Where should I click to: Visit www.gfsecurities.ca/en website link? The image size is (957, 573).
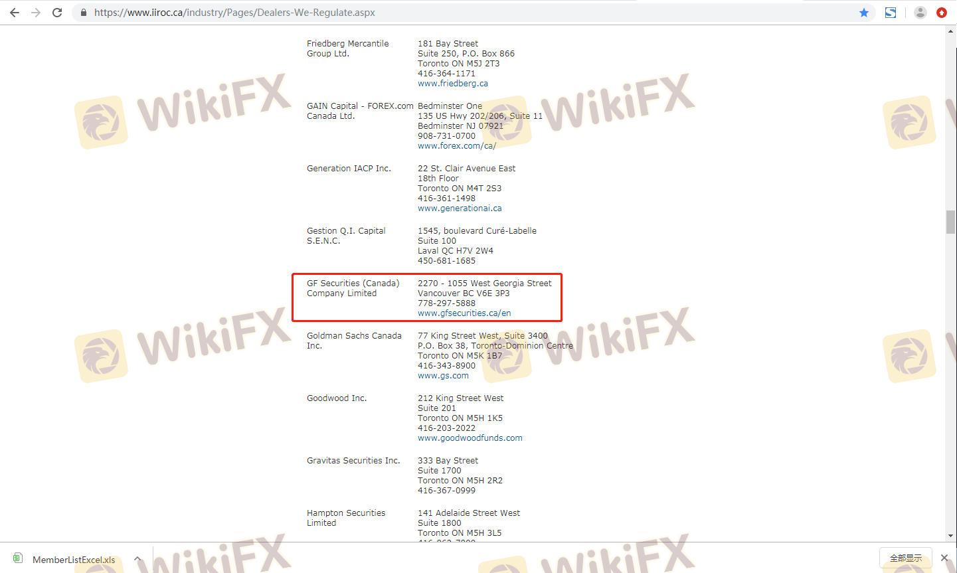464,313
